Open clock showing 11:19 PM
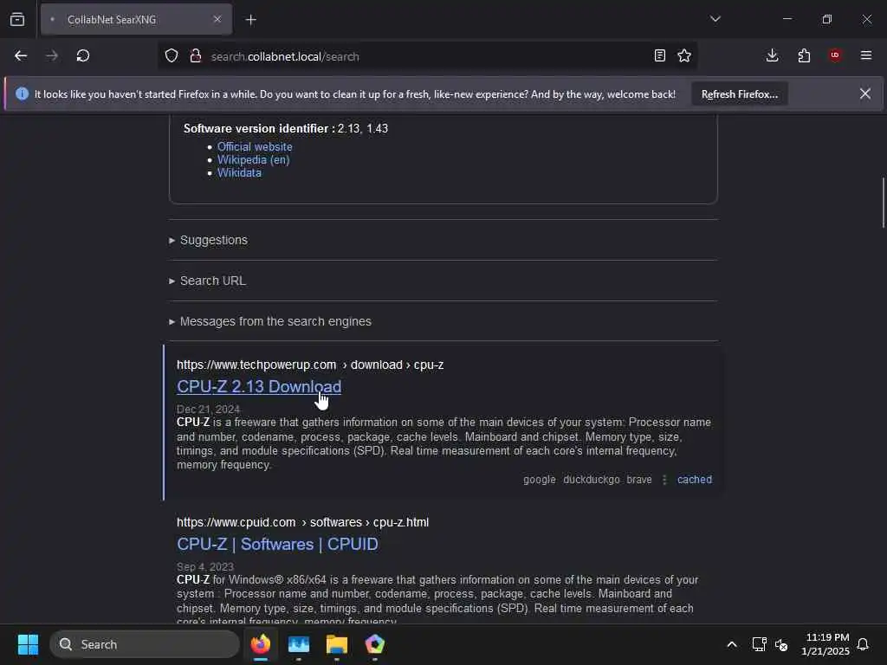 825,644
